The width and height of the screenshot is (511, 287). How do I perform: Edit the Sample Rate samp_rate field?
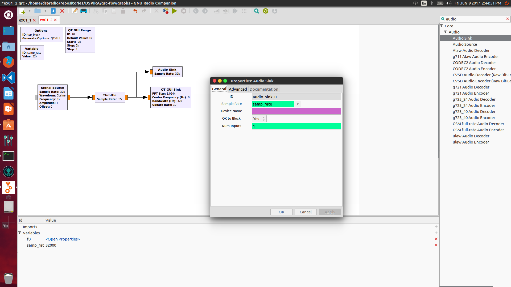[273, 104]
